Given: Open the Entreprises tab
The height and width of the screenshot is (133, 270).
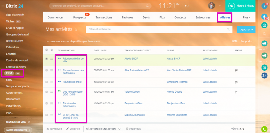Looking at the screenshot, I should click(x=203, y=17).
